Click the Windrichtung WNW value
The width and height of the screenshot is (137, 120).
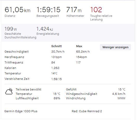tap(121, 98)
